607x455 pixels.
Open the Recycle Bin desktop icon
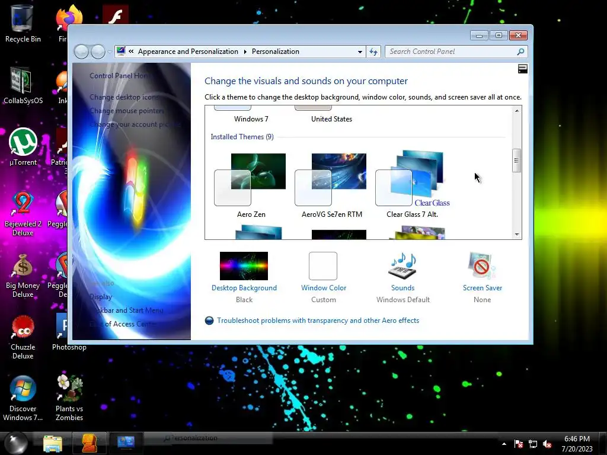(23, 23)
